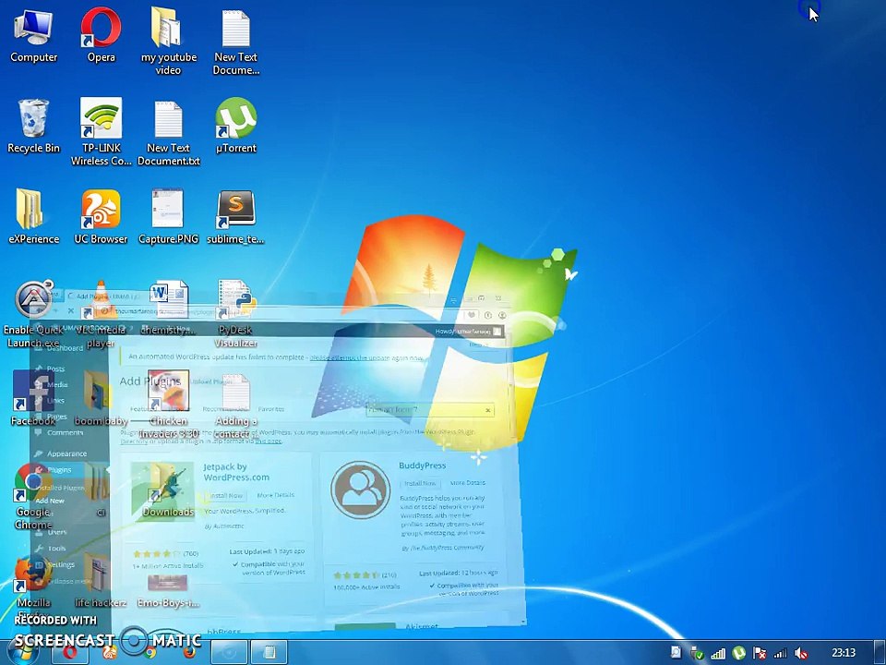Click Install Now under BuddyPress plugin
The width and height of the screenshot is (886, 665).
tap(421, 483)
